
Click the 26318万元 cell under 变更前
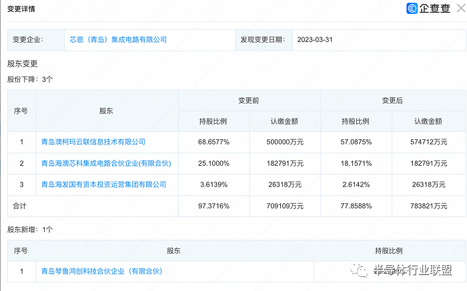tap(285, 184)
